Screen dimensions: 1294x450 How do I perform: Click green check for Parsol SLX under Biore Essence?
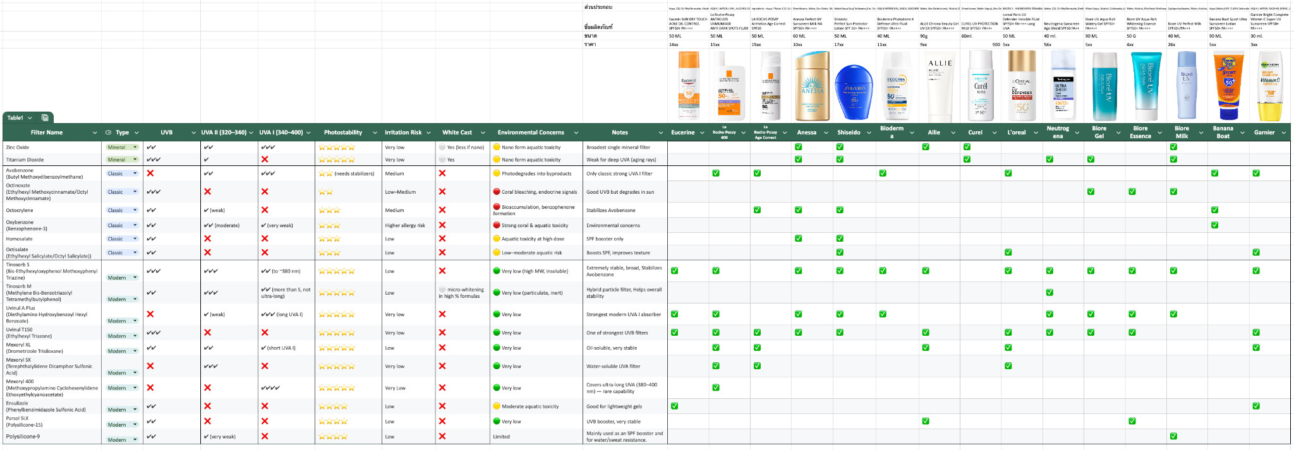pos(1132,421)
